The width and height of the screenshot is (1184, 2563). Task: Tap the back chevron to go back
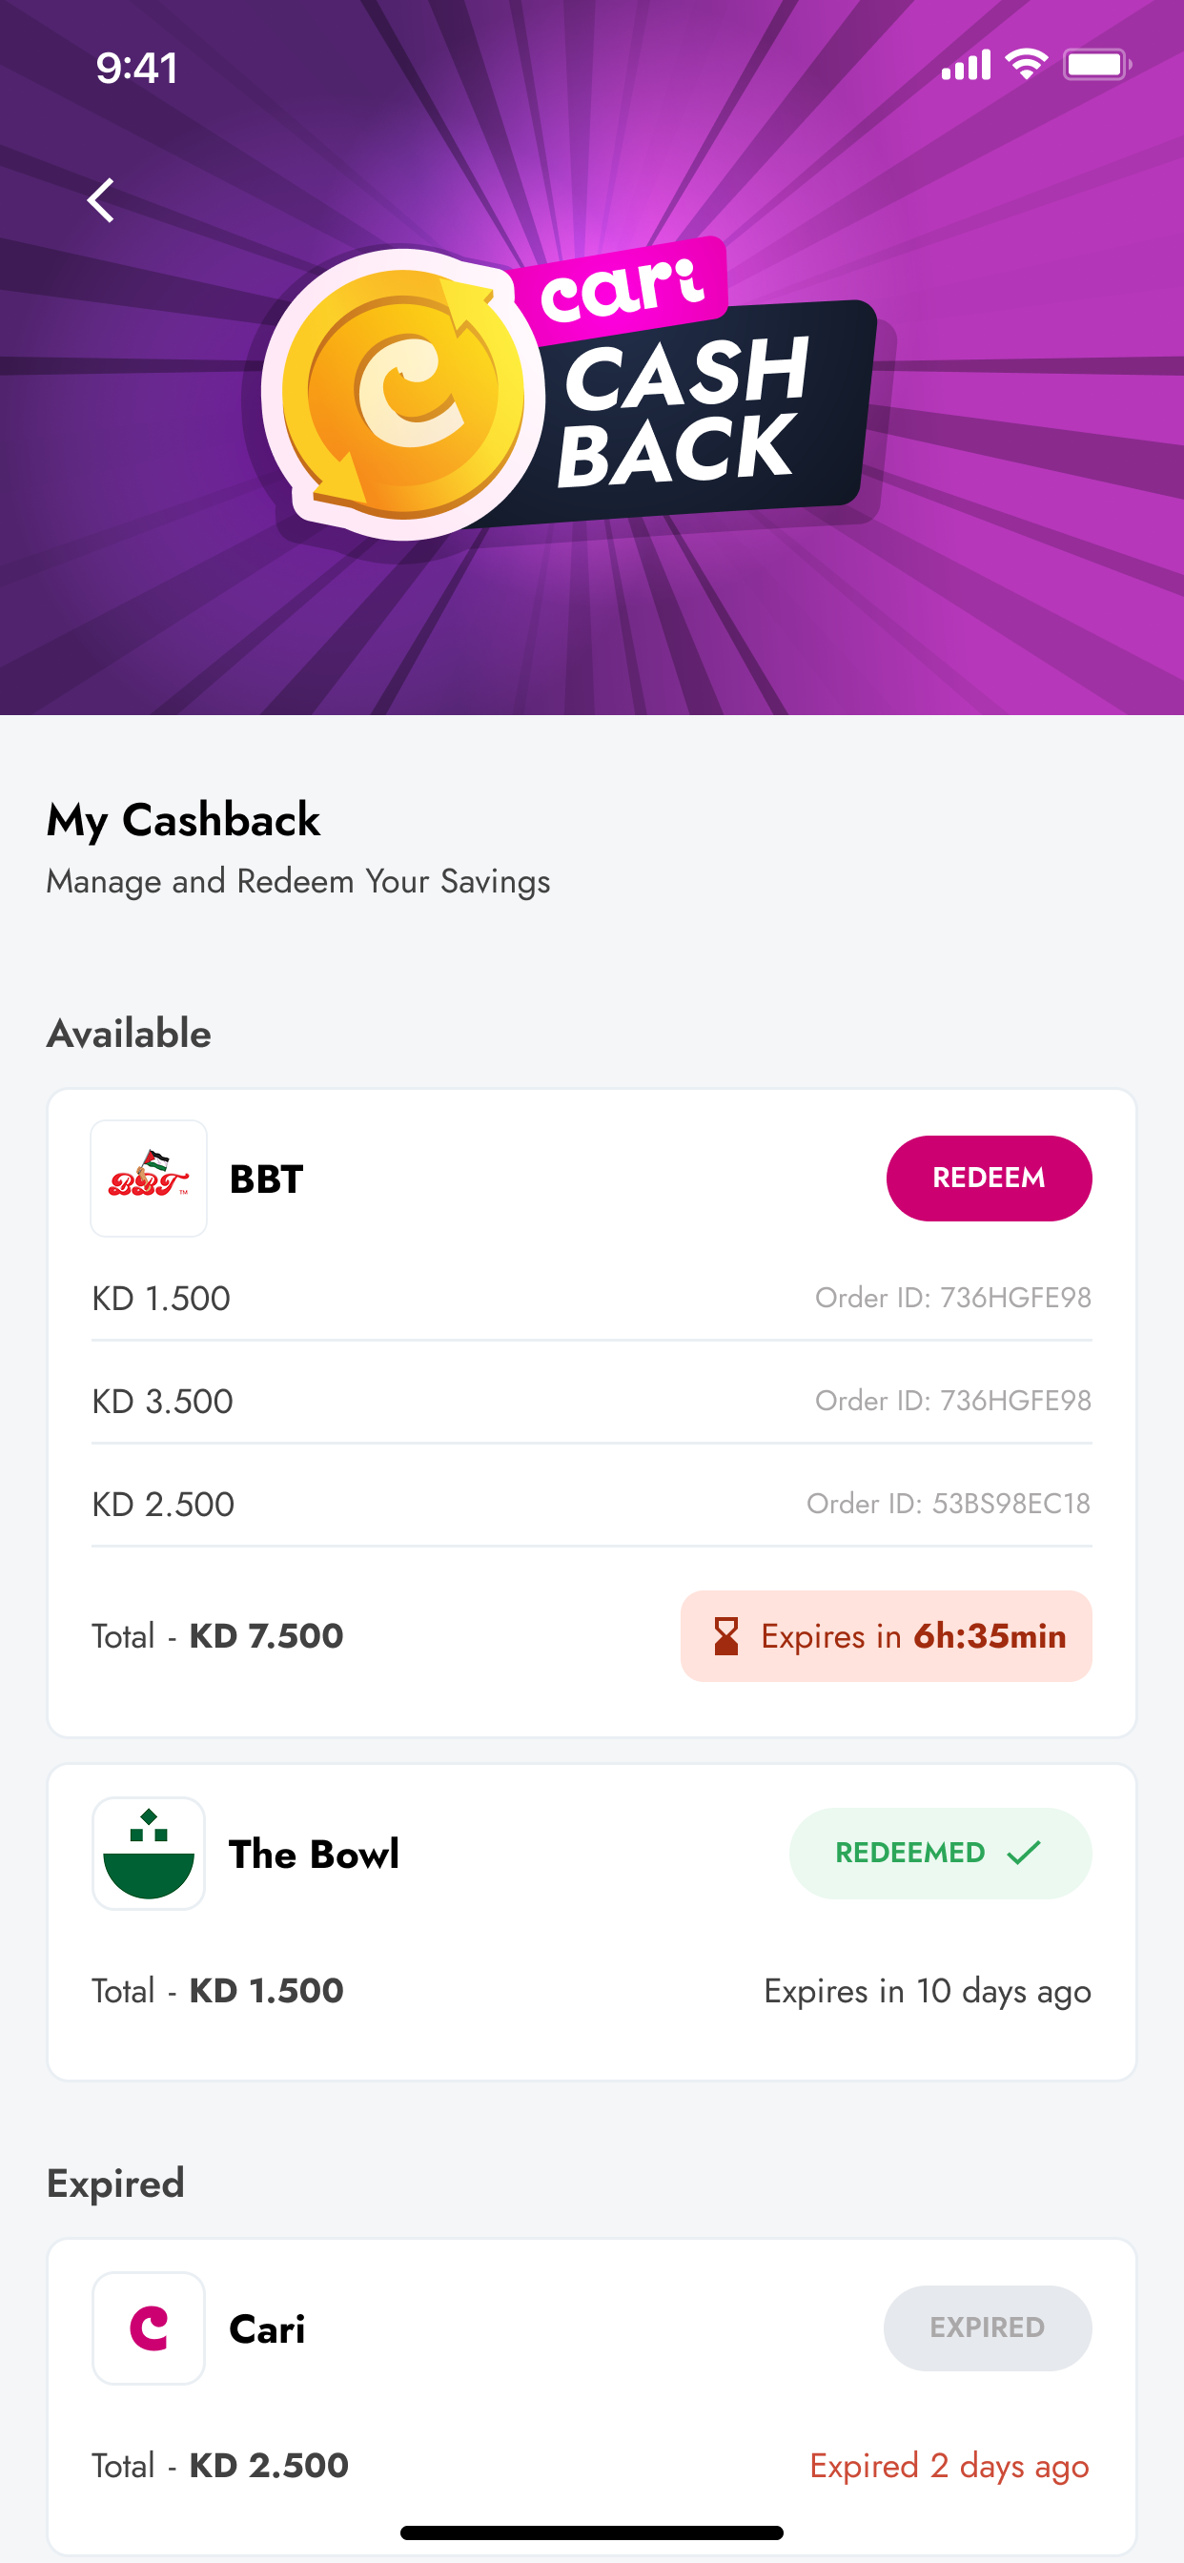pyautogui.click(x=103, y=200)
